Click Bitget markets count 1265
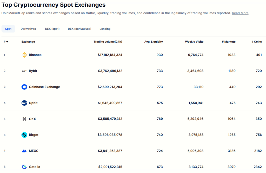 pyautogui.click(x=231, y=135)
